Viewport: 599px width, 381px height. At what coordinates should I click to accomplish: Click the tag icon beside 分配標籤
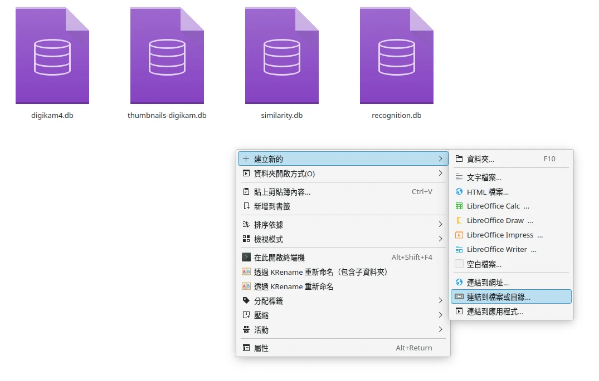point(246,300)
